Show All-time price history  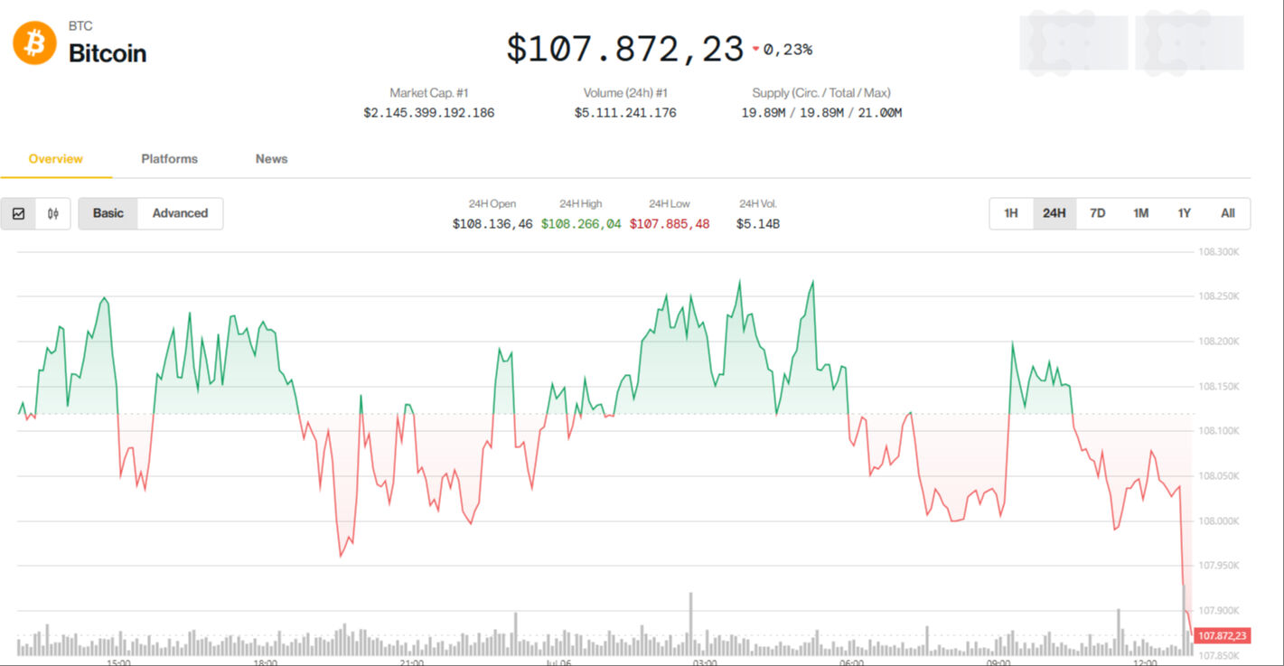point(1228,213)
